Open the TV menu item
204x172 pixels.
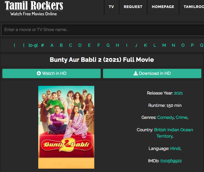click(x=111, y=7)
